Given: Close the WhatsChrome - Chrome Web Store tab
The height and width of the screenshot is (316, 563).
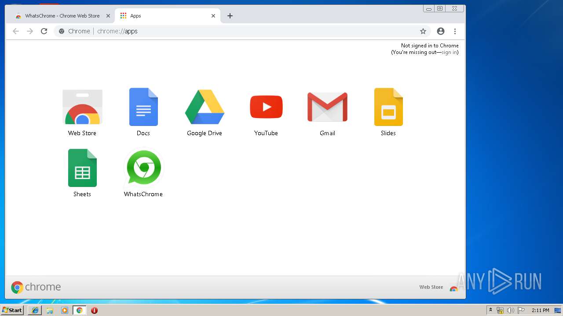Looking at the screenshot, I should pyautogui.click(x=108, y=16).
